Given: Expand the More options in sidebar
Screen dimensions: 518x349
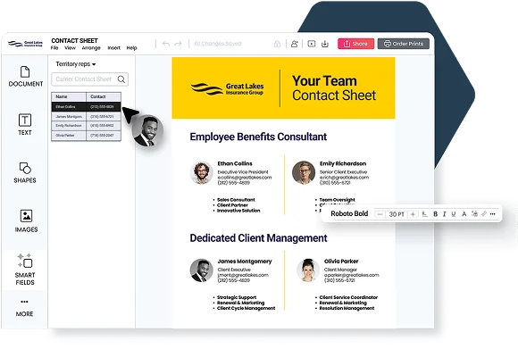Looking at the screenshot, I should (x=24, y=308).
